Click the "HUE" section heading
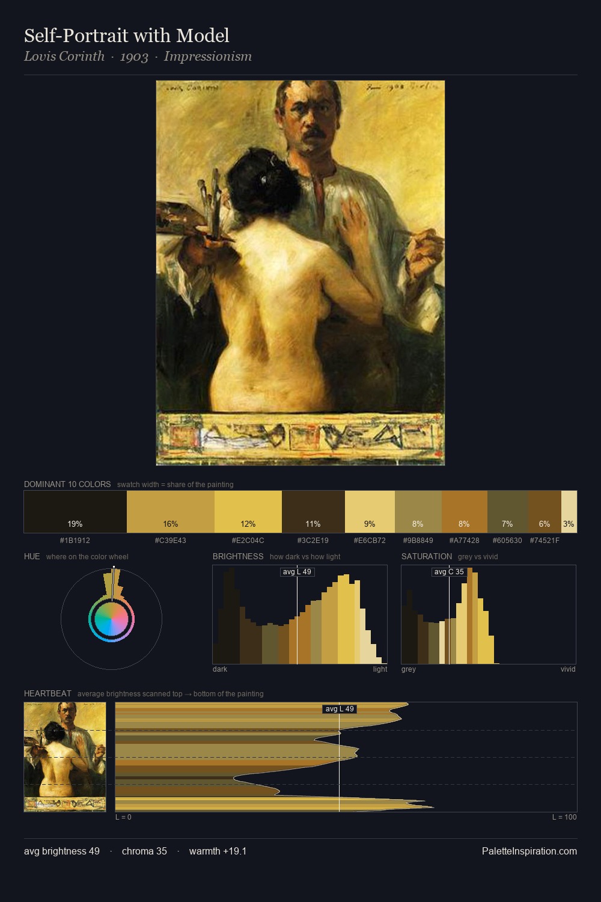The height and width of the screenshot is (902, 601). [x=32, y=556]
